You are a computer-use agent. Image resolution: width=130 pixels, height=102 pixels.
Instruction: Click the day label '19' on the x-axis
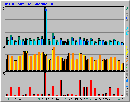pos(76,99)
